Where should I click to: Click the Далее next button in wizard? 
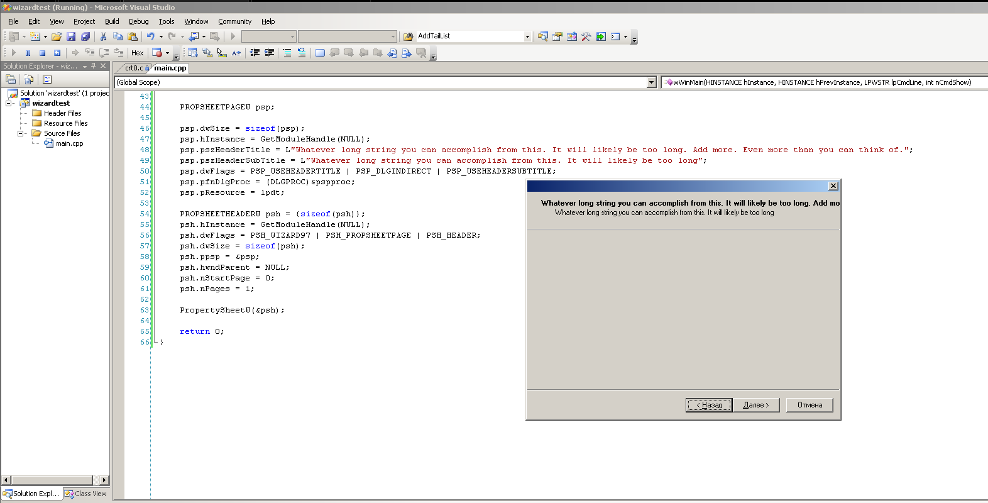click(756, 405)
